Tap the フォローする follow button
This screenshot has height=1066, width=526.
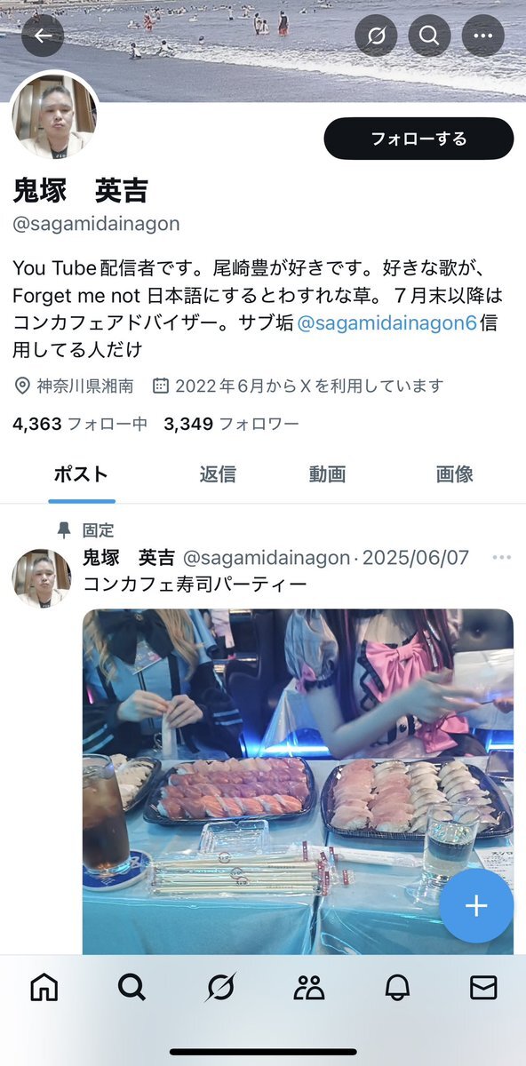418,139
